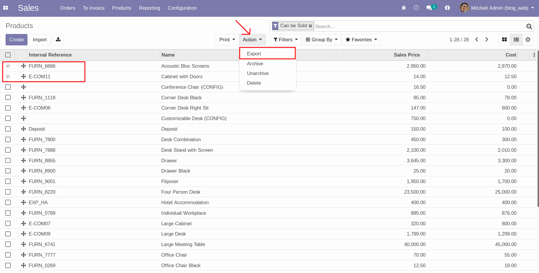Open the Filters dropdown
Viewport: 539px width, 273px height.
point(286,40)
